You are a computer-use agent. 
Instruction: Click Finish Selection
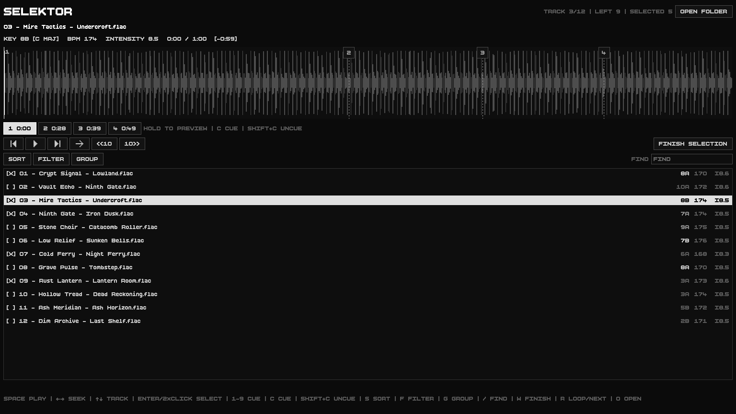coord(693,144)
